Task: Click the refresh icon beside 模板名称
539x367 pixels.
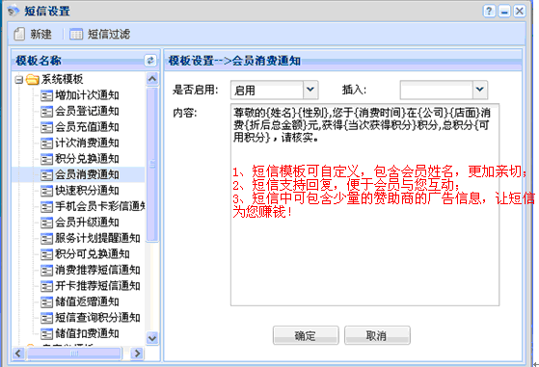Action: point(150,61)
